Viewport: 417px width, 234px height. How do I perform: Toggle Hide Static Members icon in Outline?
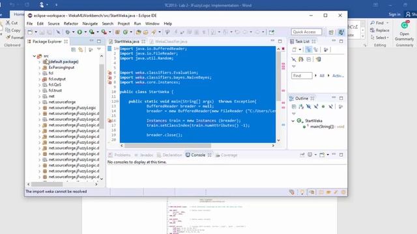[x=316, y=107]
